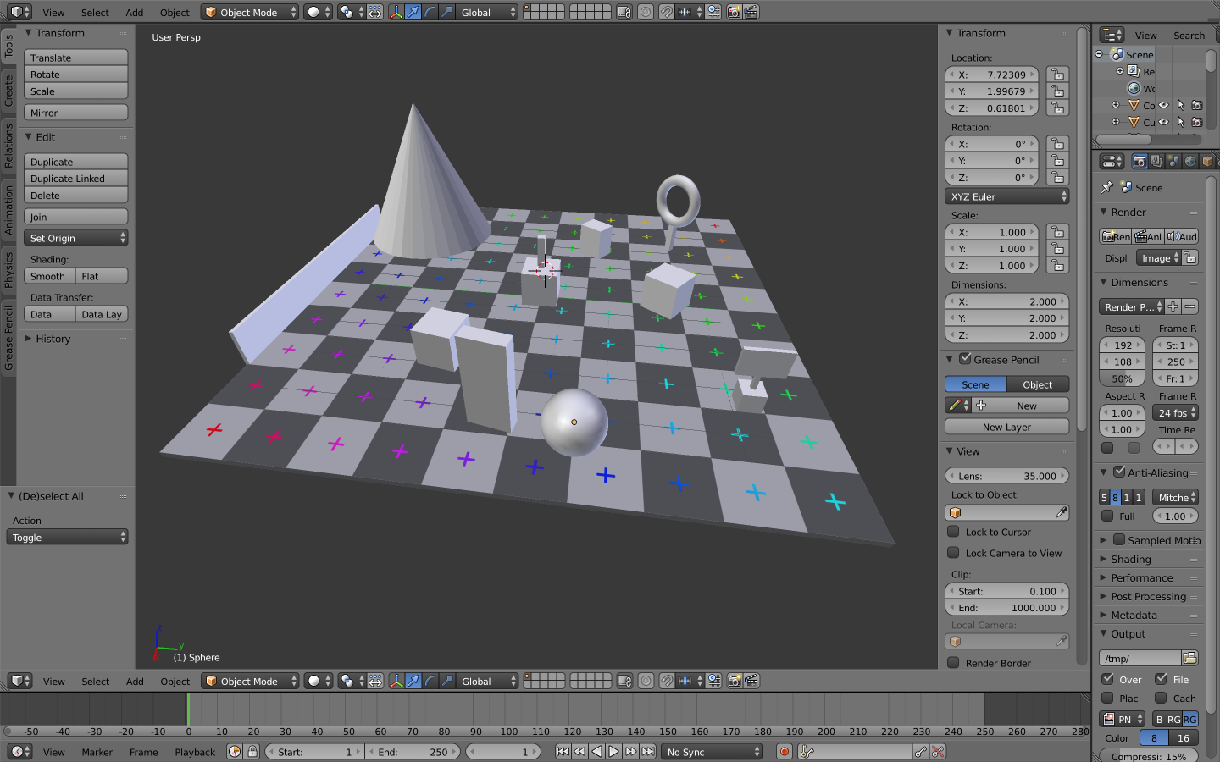This screenshot has width=1220, height=762.
Task: Enable Lock to Cursor checkbox
Action: (x=954, y=532)
